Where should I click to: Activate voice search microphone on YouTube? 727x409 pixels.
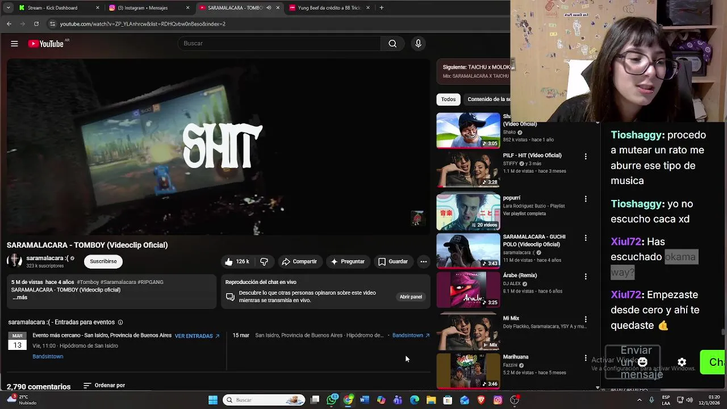[418, 44]
